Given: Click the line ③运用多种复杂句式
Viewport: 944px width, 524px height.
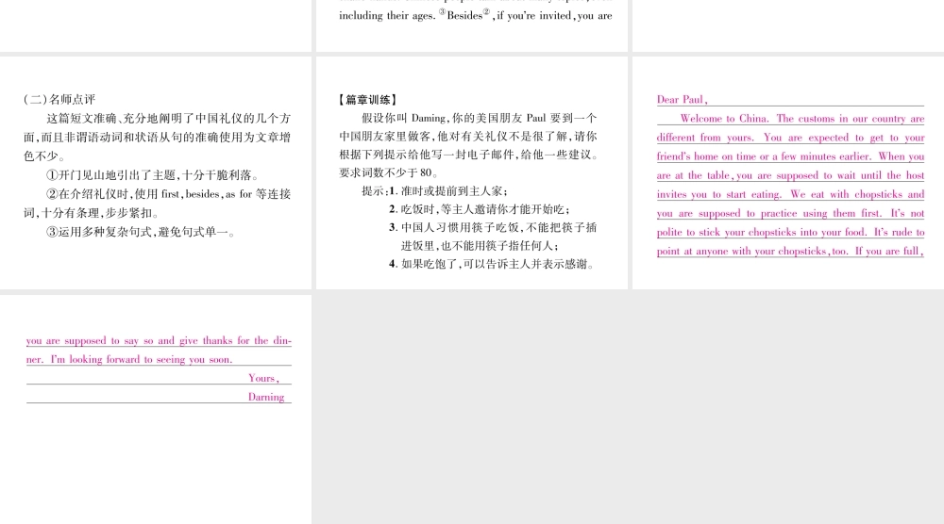Looking at the screenshot, I should pos(141,232).
